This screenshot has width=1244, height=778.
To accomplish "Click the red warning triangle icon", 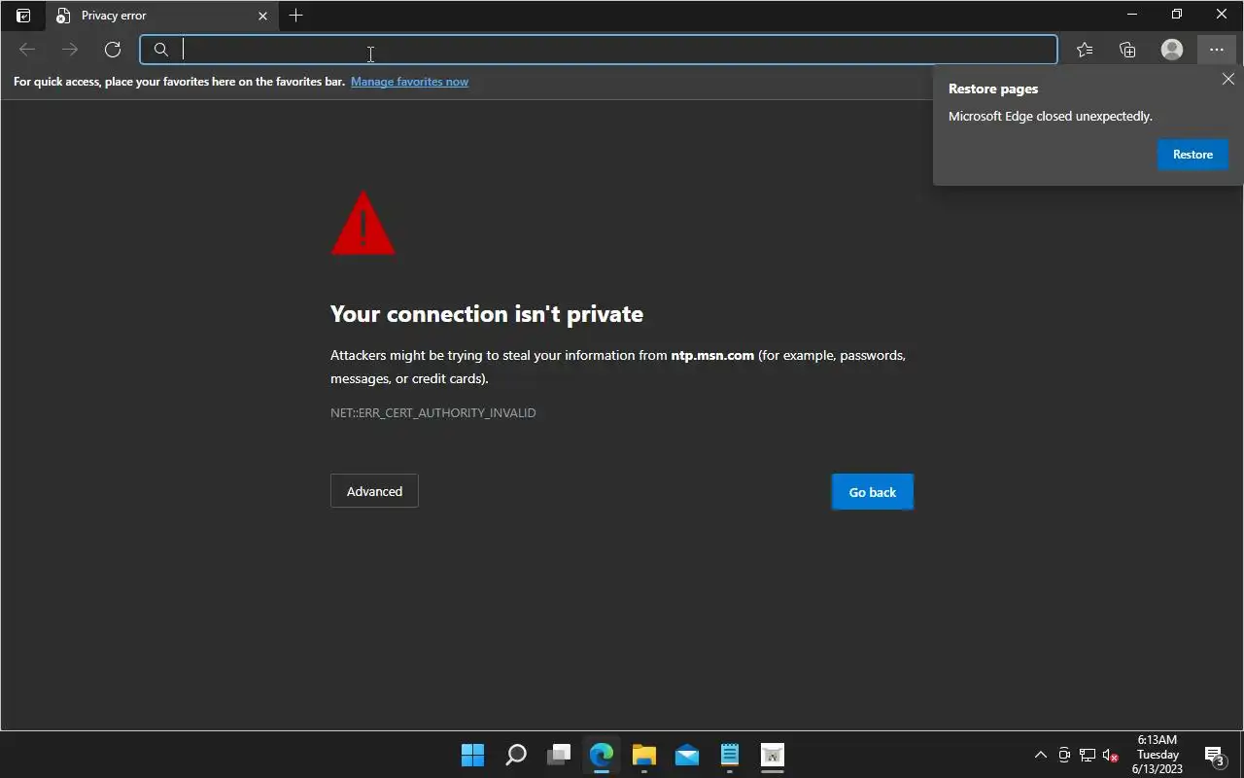I will coord(363,223).
